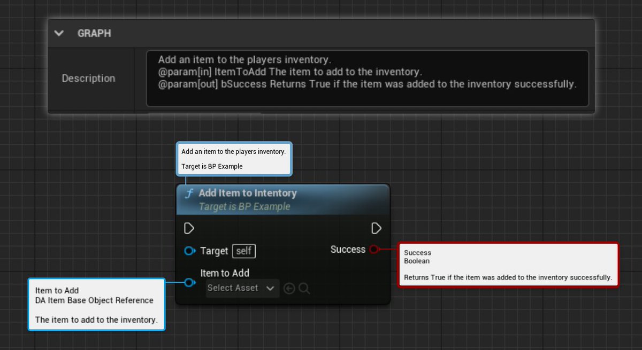Viewport: 642px width, 350px height.
Task: Click the Success pin label
Action: click(x=348, y=250)
